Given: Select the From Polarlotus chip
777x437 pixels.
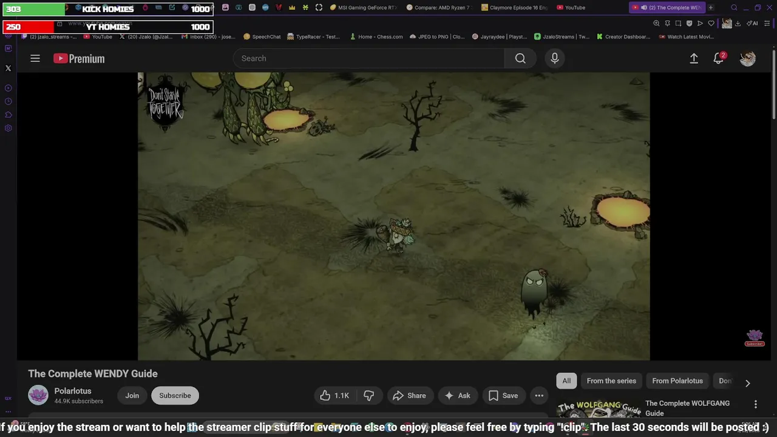Looking at the screenshot, I should click(677, 381).
